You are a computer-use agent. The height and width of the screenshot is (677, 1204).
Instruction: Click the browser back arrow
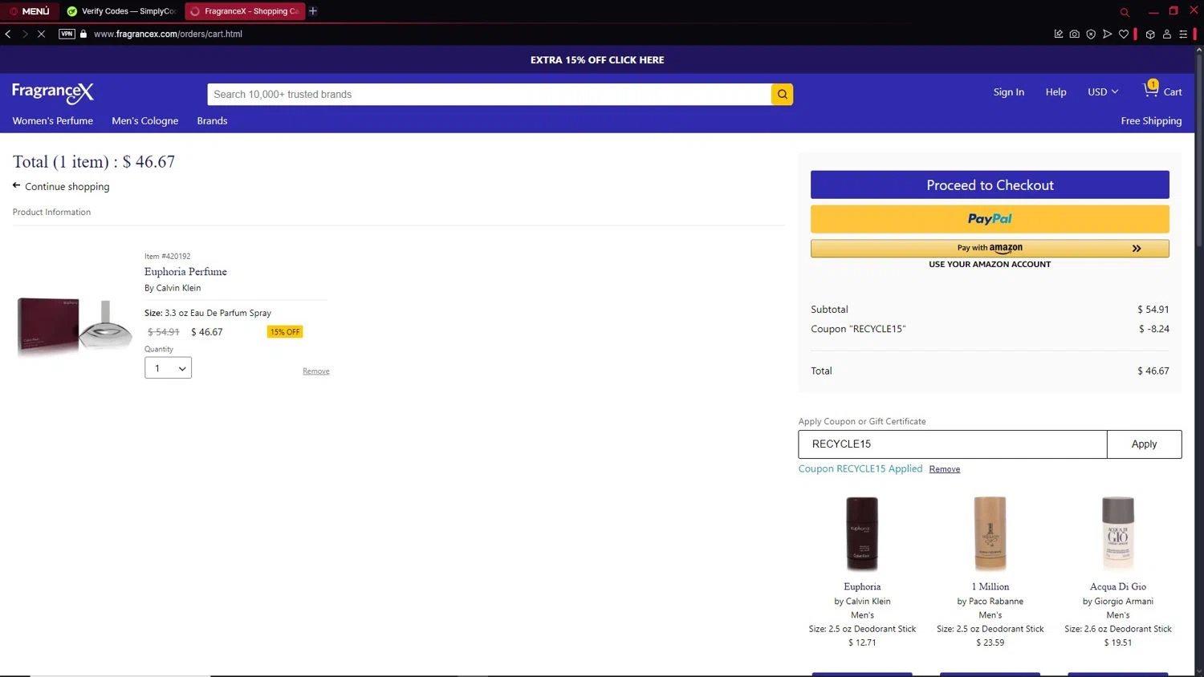[x=8, y=34]
